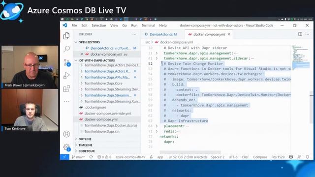Open the View menu
Screen dimensions: 315x177
[x=114, y=25]
